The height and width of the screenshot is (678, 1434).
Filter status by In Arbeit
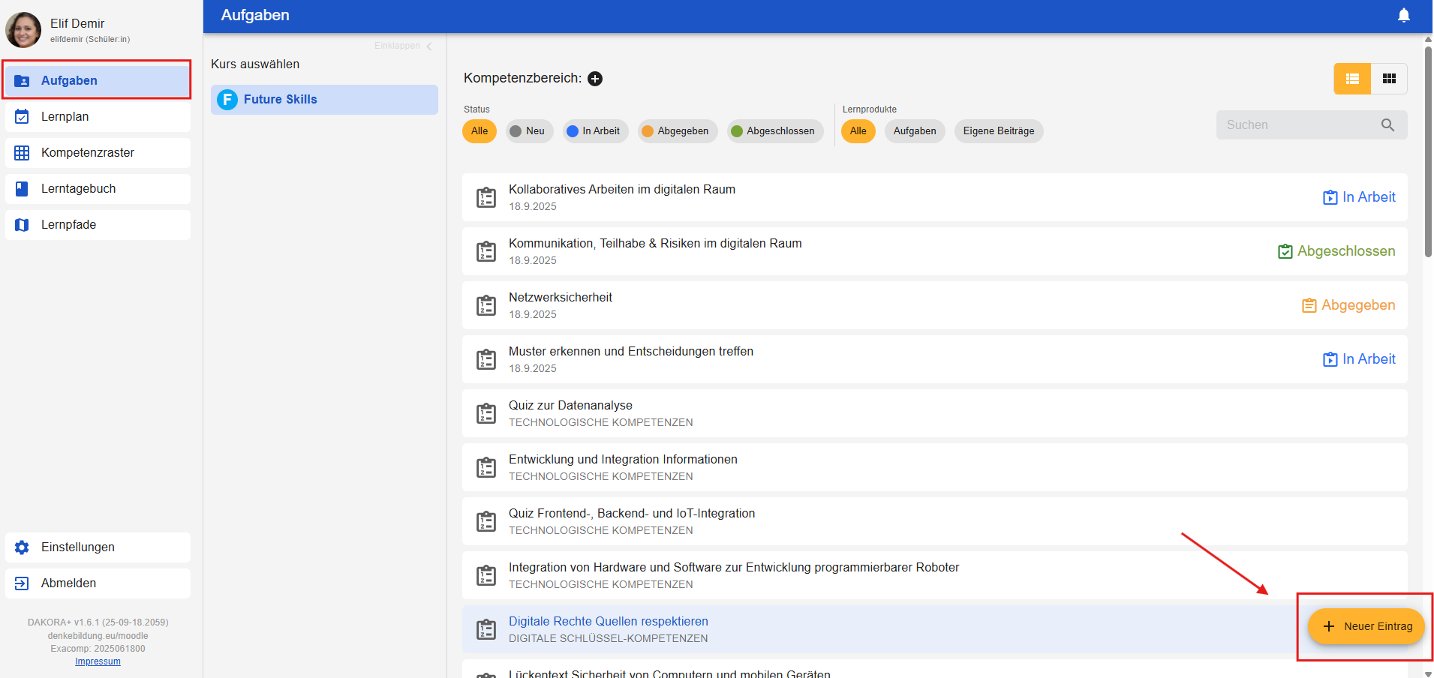point(594,131)
